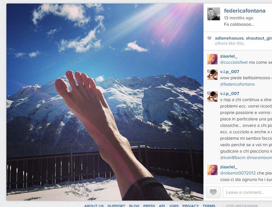Viewport: 272px width, 207px height.
Task: Open the Support footer link
Action: pos(116,205)
